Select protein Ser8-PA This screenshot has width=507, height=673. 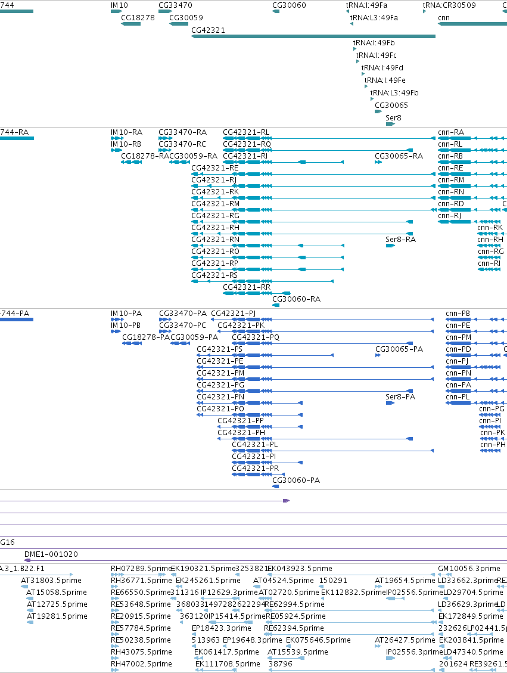400,396
